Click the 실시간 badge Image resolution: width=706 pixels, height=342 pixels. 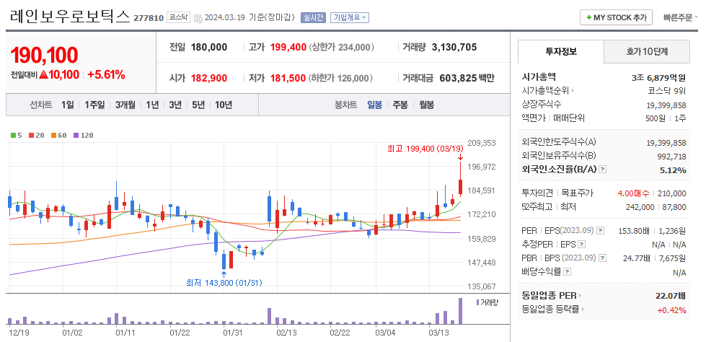coord(313,17)
